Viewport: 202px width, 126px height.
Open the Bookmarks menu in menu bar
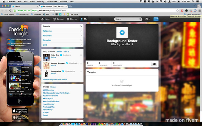(52, 2)
